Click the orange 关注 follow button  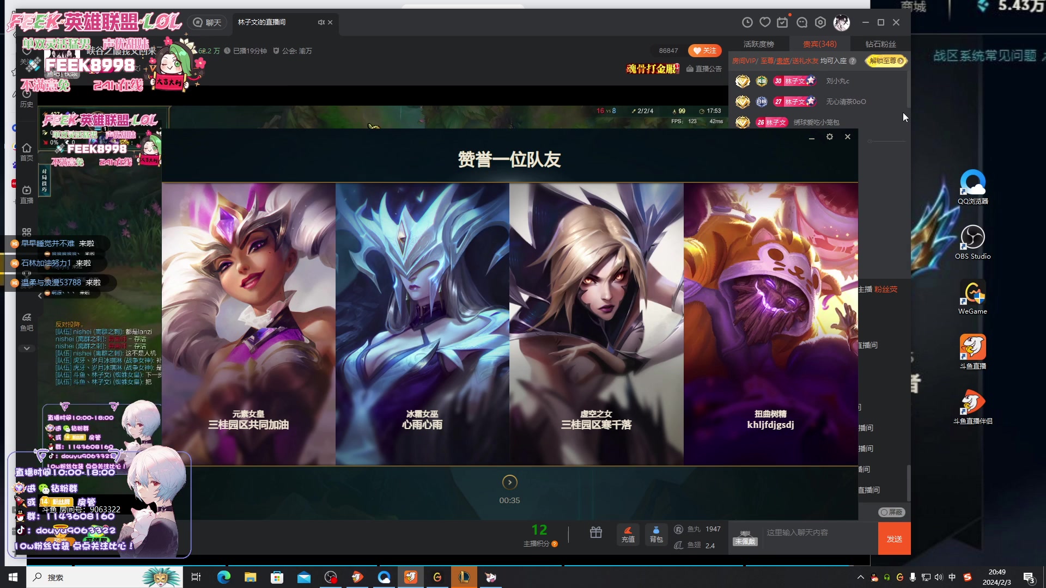(704, 51)
